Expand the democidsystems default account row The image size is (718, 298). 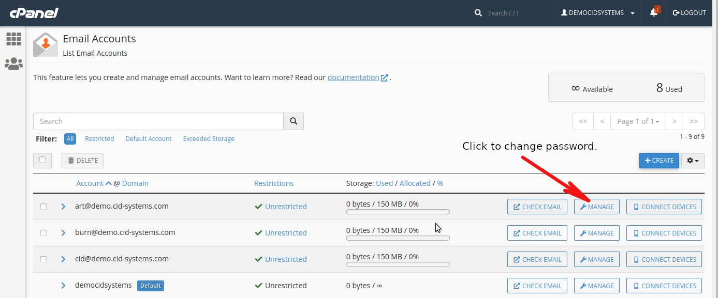pyautogui.click(x=63, y=286)
